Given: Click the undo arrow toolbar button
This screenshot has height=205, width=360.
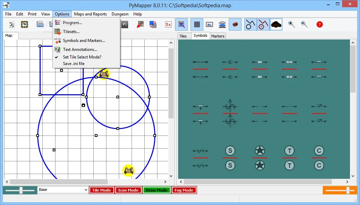Looking at the screenshot, I should [125, 24].
